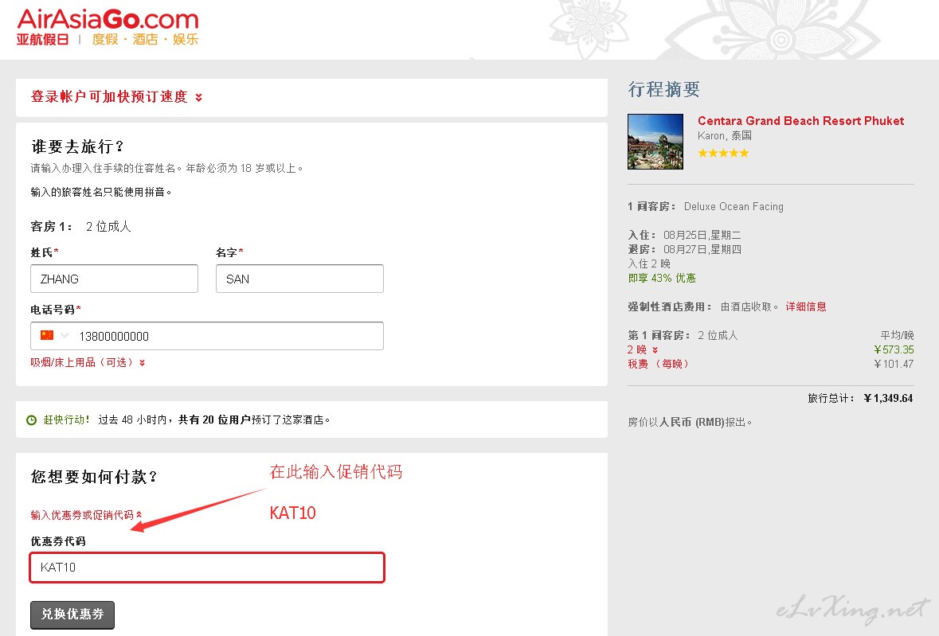Click the 谁要去旅行？ heading
The width and height of the screenshot is (939, 636).
(77, 146)
